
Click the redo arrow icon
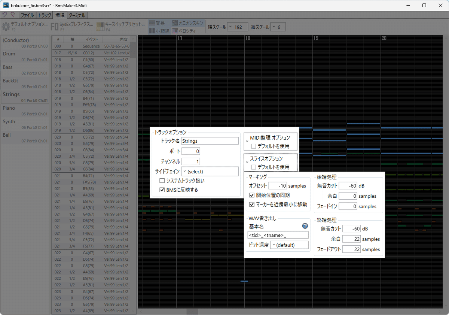click(13, 15)
